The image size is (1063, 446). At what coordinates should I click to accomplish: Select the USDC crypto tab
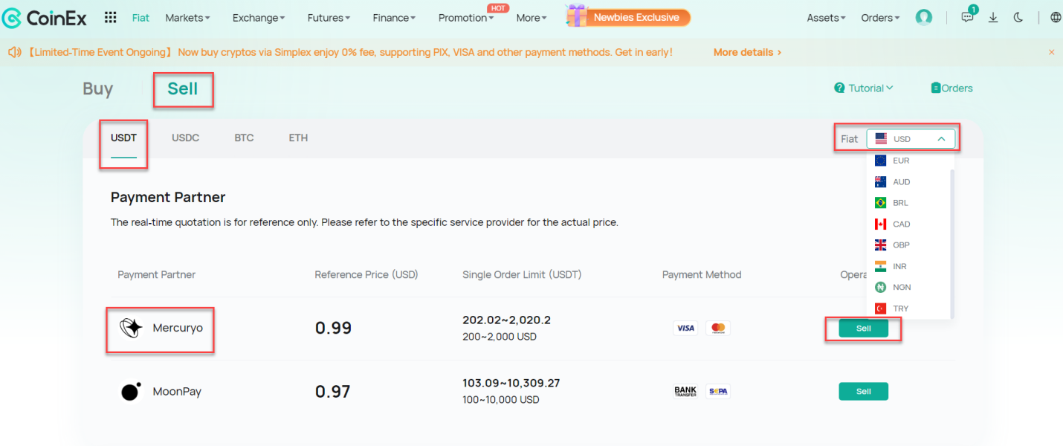[185, 138]
